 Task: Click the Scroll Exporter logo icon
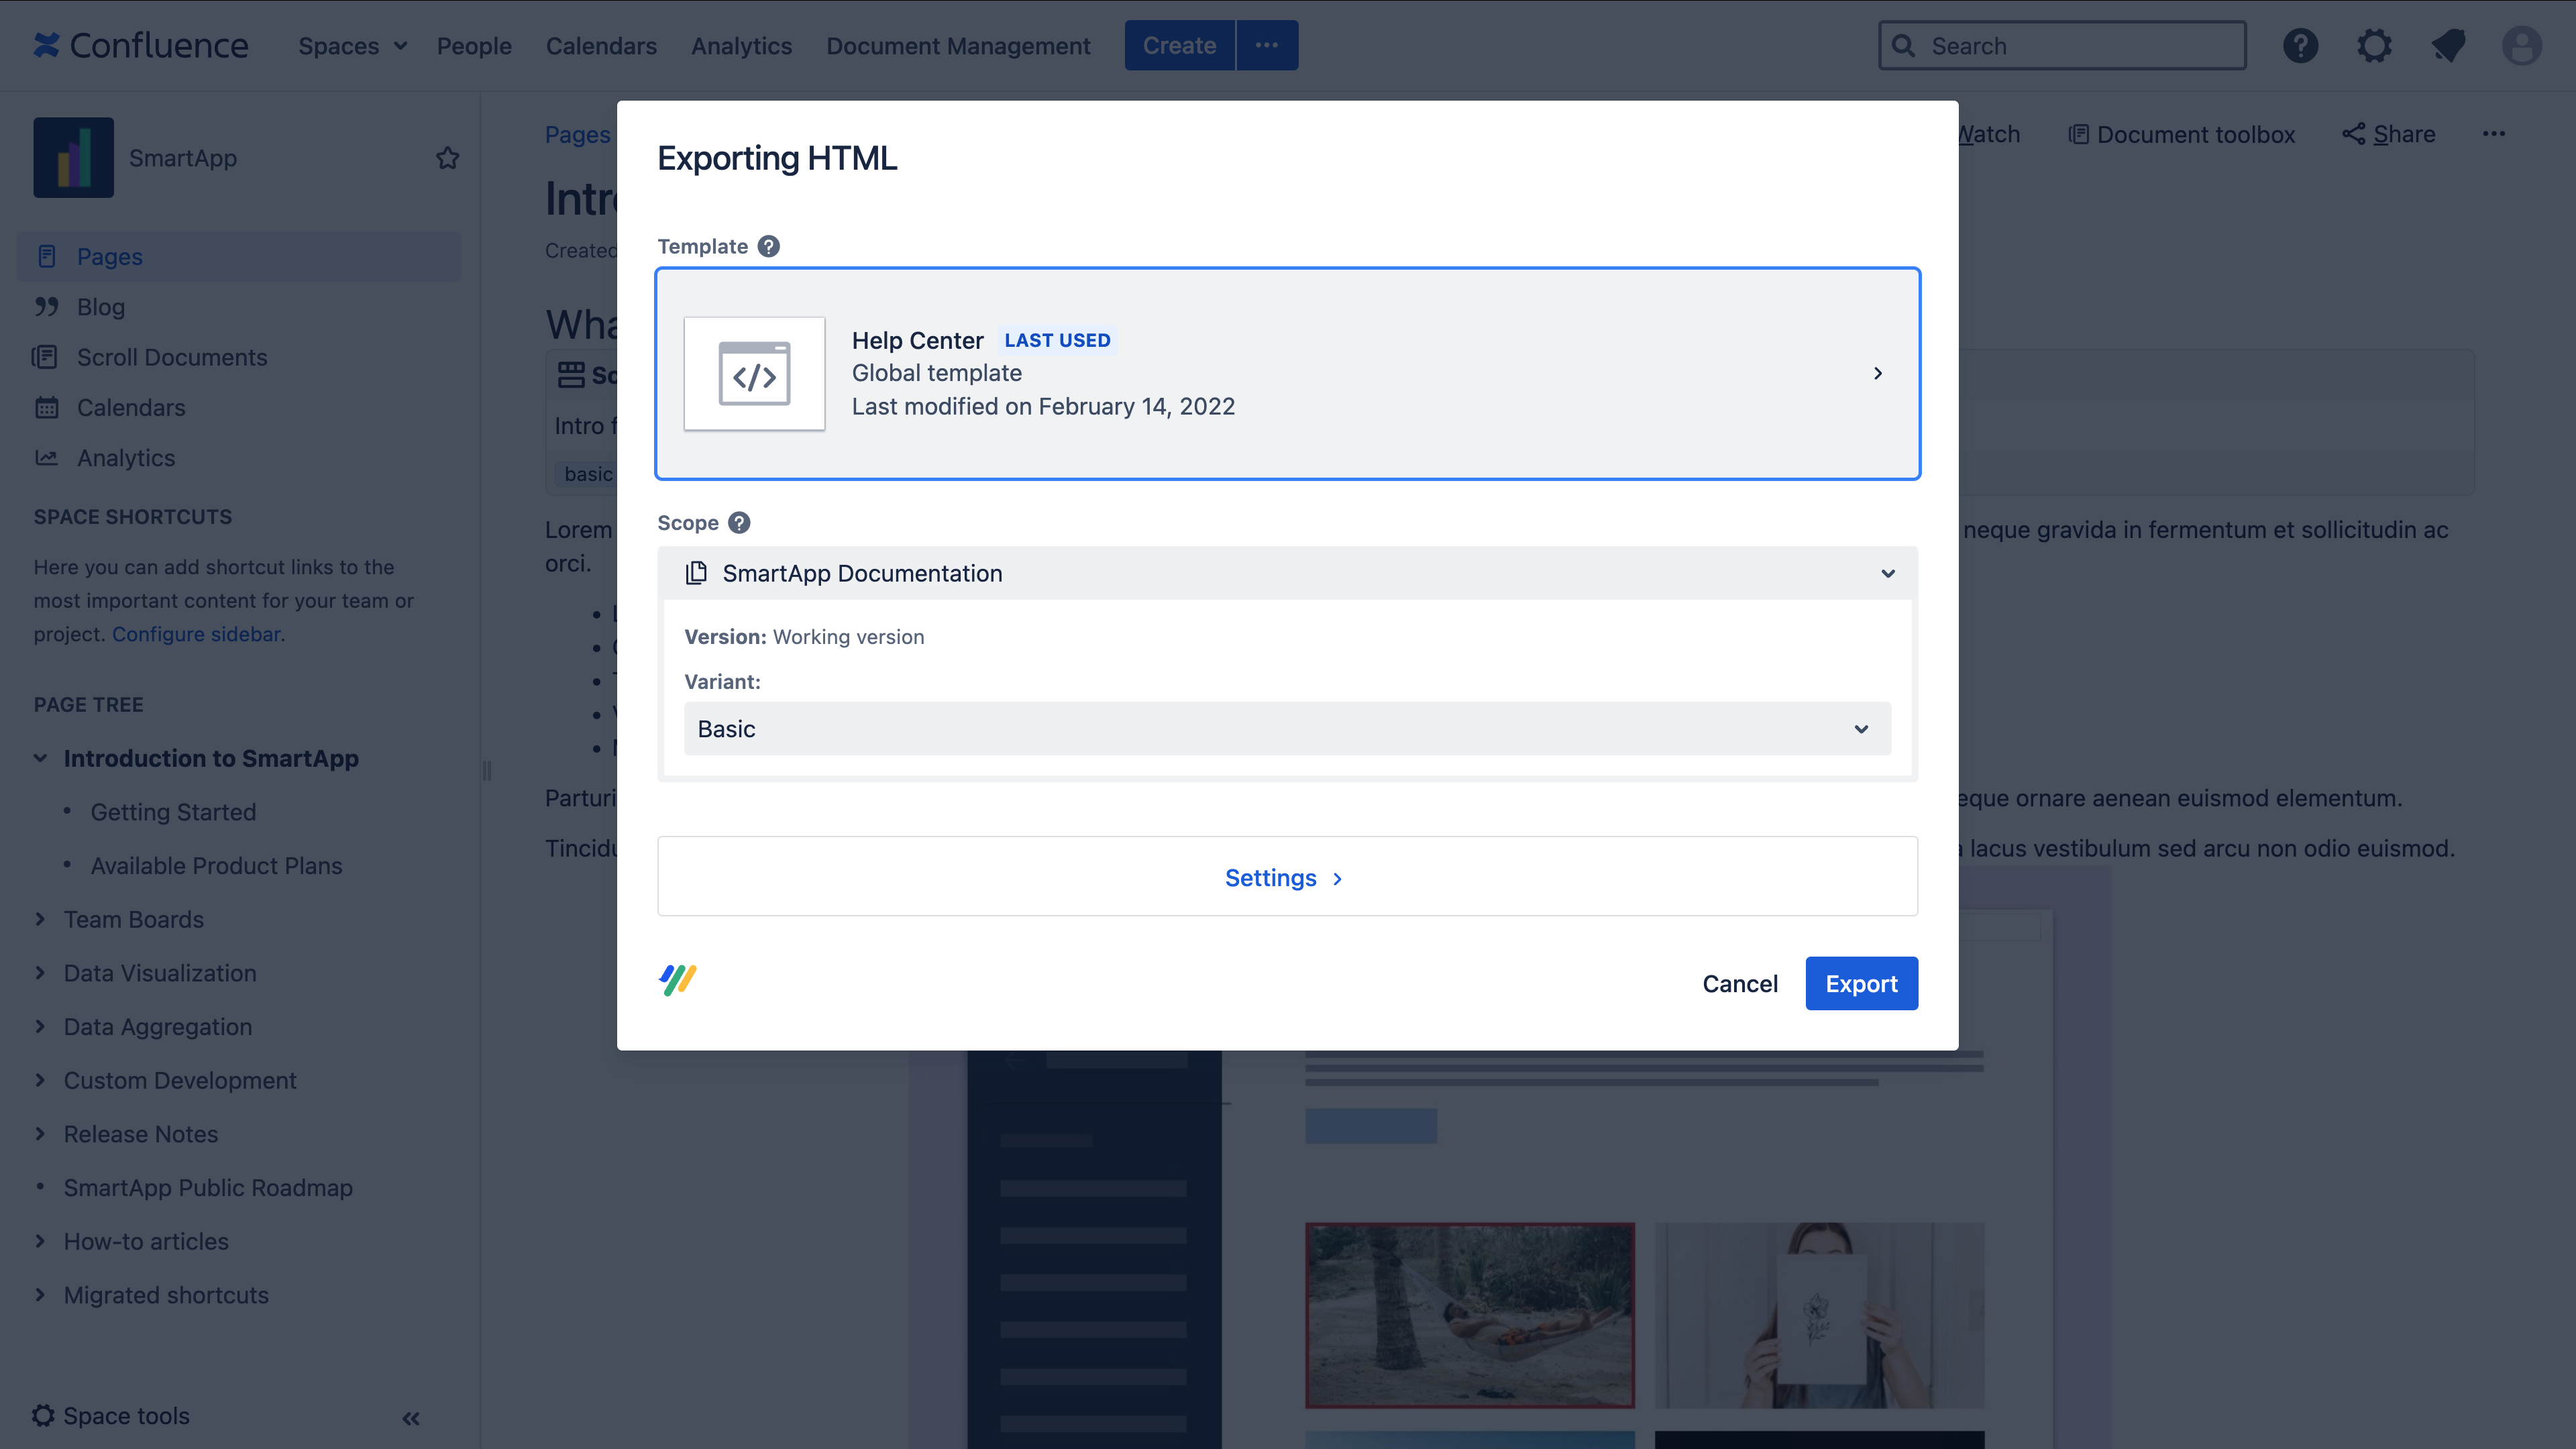click(x=678, y=980)
